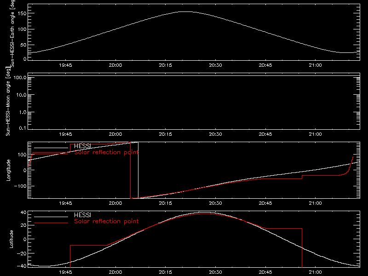Viewport: 368px width, 276px height.
Task: Click the 100.0 tick on Moon angle plot
Action: pyautogui.click(x=20, y=77)
